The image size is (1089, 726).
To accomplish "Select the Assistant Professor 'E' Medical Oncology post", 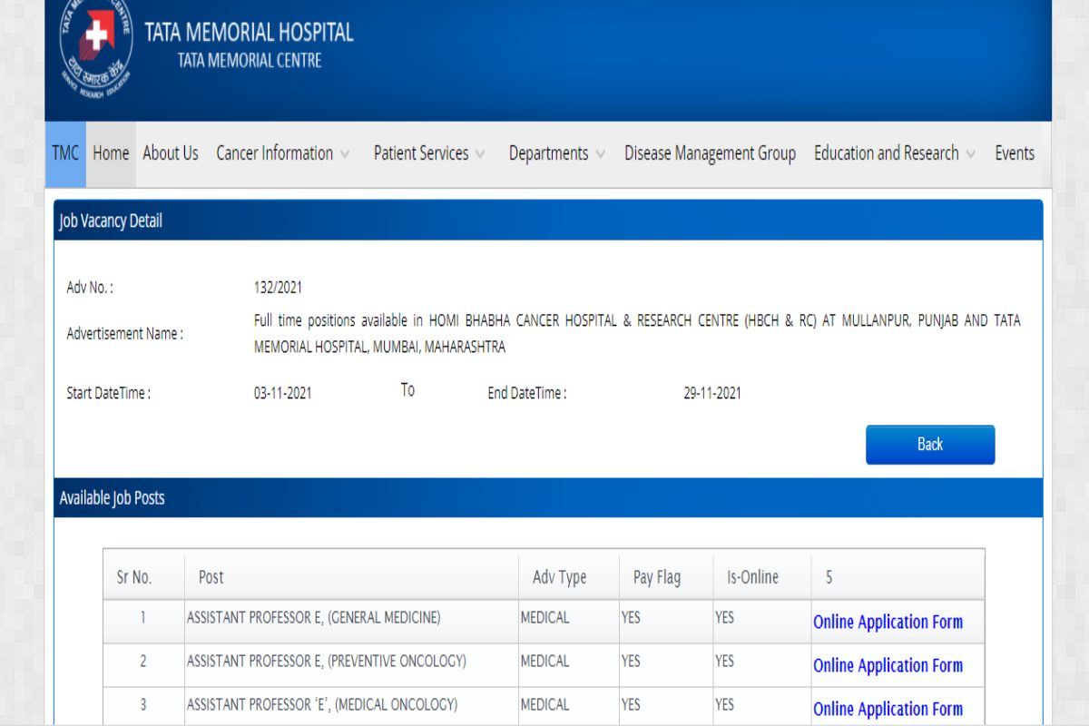I will [x=322, y=704].
